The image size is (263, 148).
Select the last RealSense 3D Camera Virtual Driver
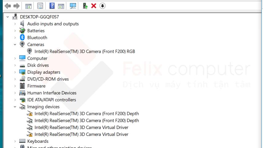(x=81, y=134)
